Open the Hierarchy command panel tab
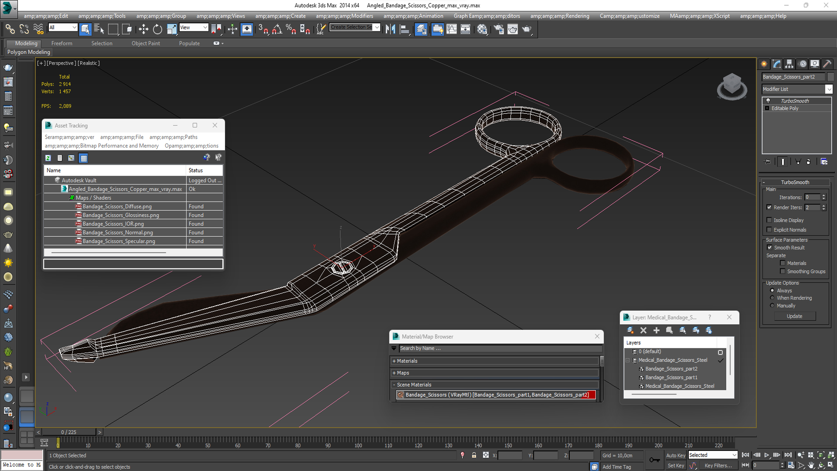The image size is (837, 471). click(789, 64)
